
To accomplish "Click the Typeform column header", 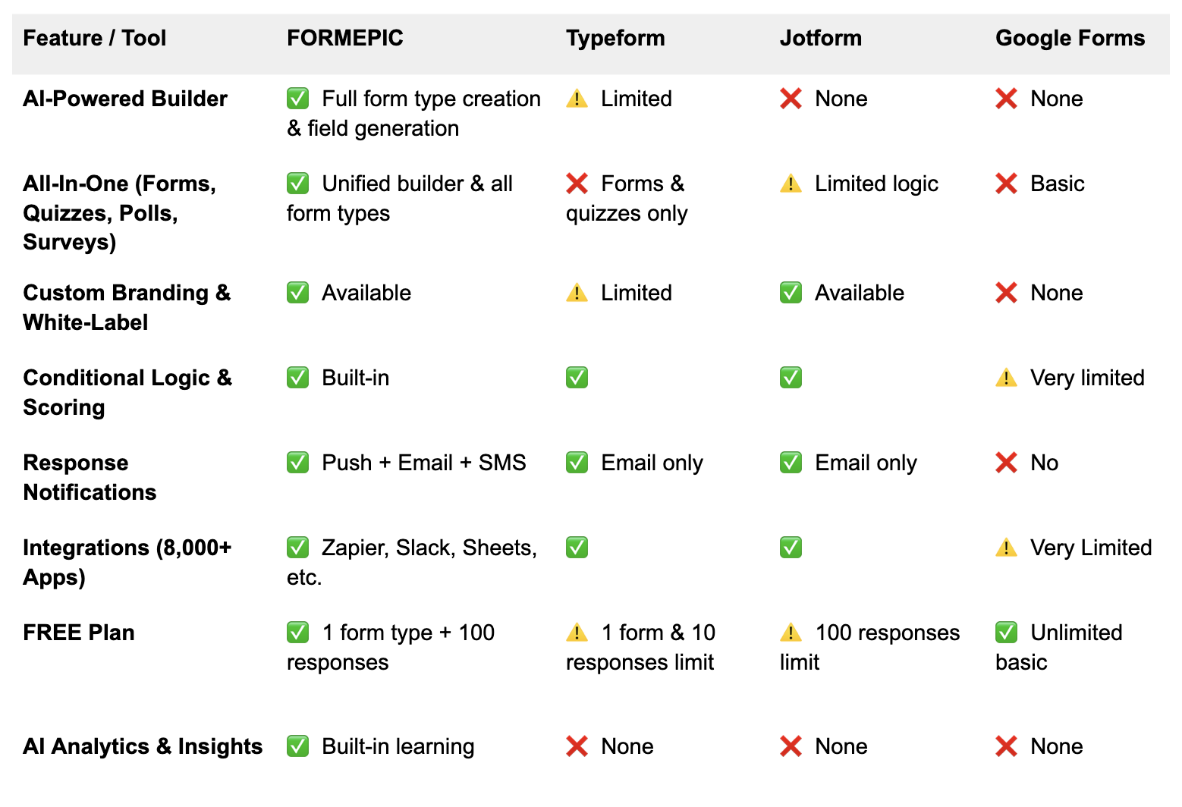I will coord(615,38).
